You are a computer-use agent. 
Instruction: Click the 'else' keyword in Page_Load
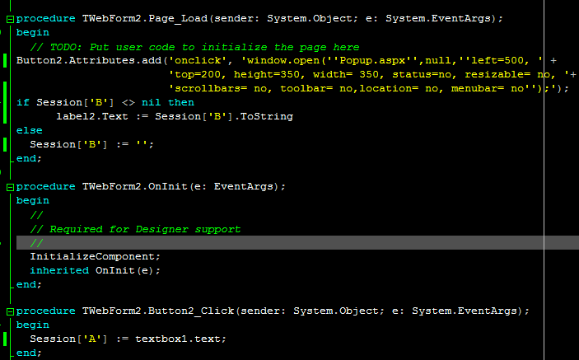[30, 130]
